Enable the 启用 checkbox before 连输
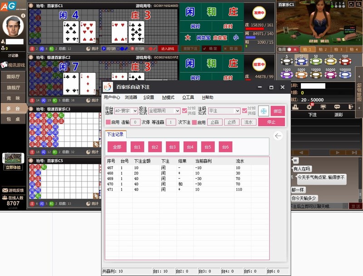Viewport: 363px width, 276px height. (108, 122)
